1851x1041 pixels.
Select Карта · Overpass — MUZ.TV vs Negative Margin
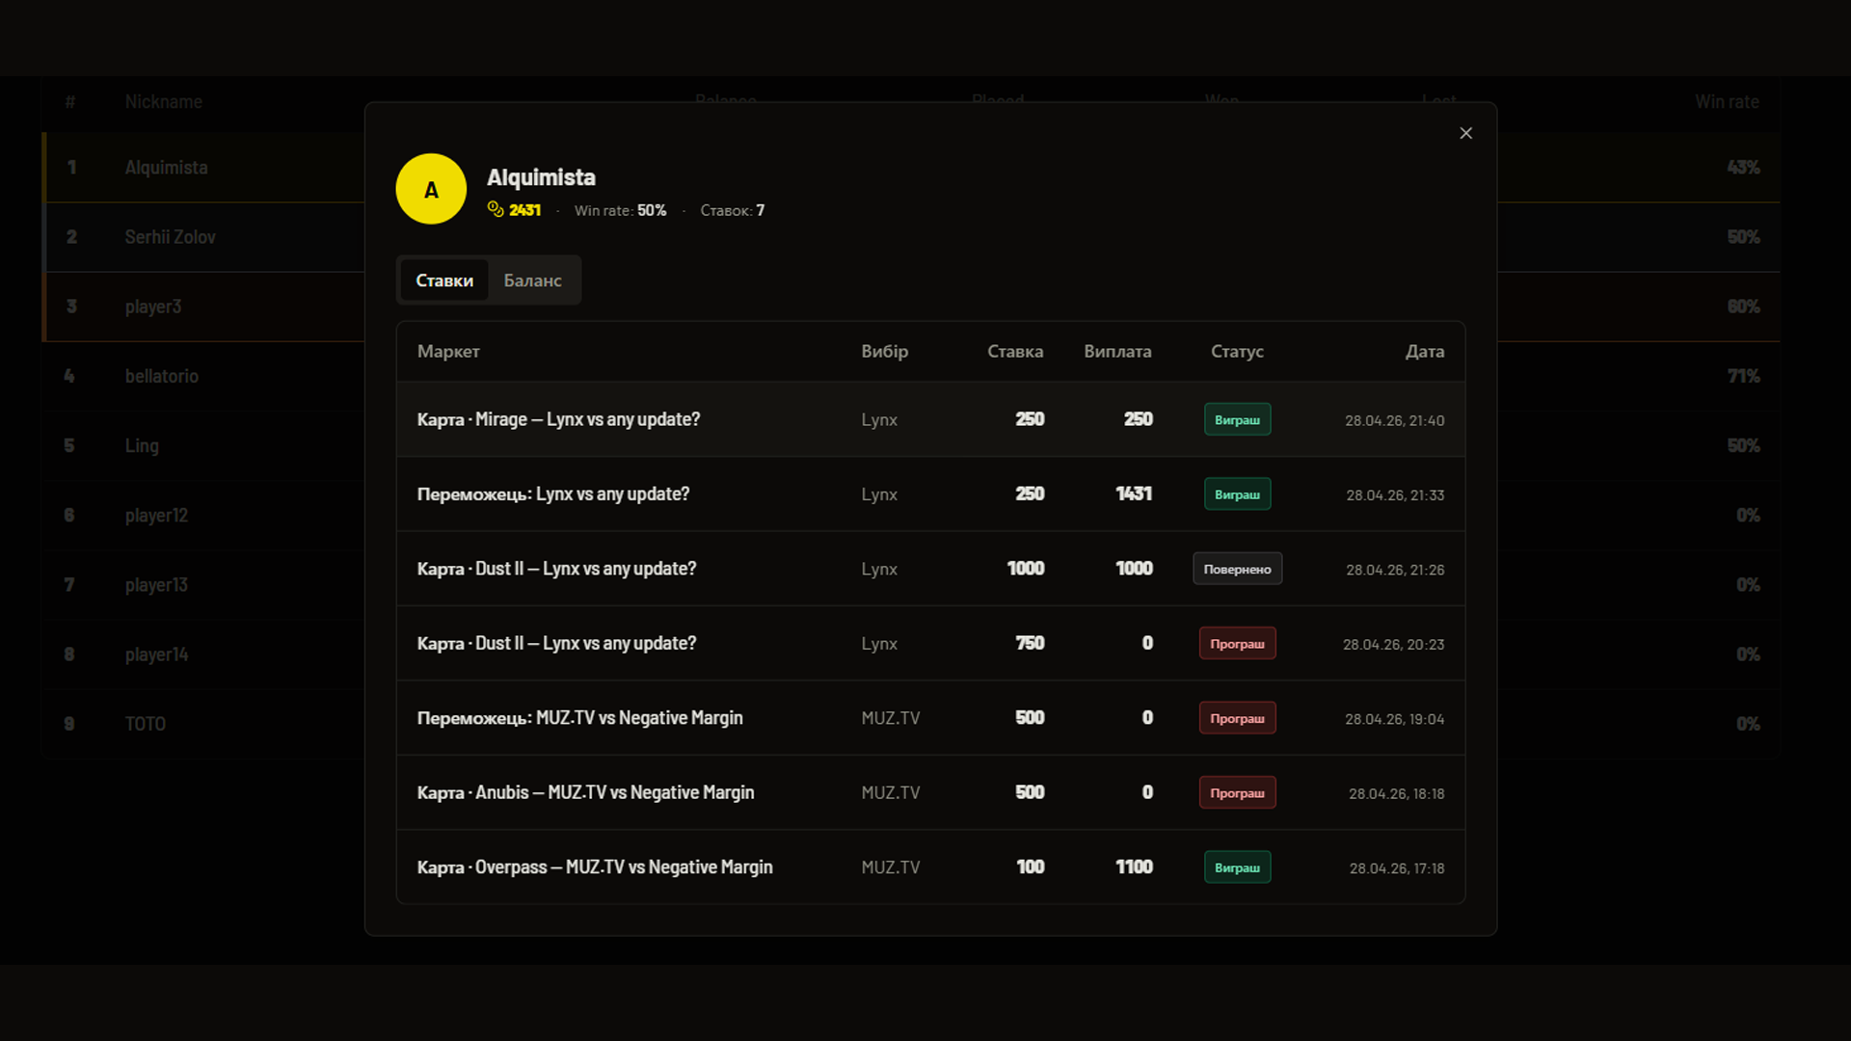930,867
